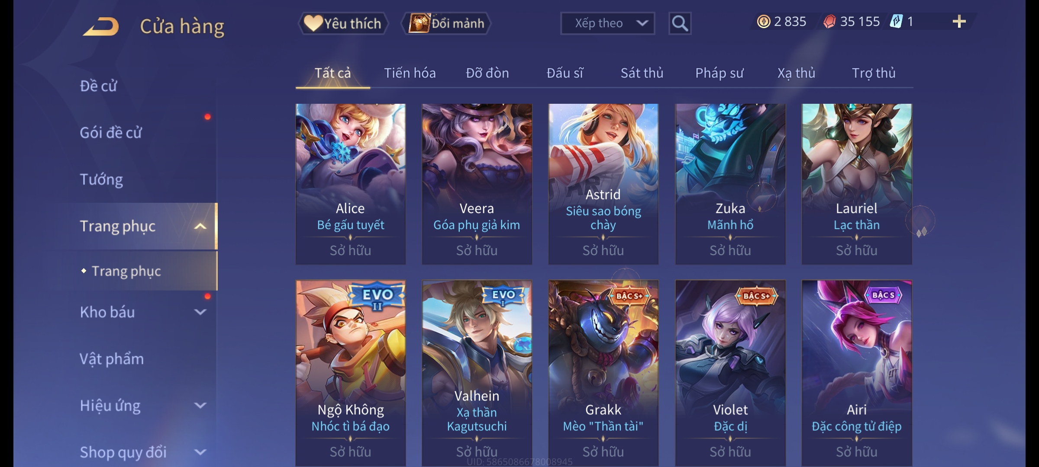
Task: Tap the plus icon to add currency
Action: [x=959, y=22]
